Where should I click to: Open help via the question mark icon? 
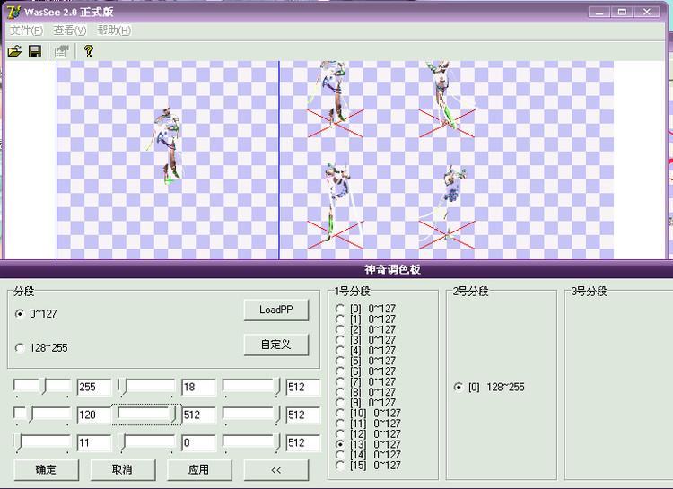click(89, 51)
